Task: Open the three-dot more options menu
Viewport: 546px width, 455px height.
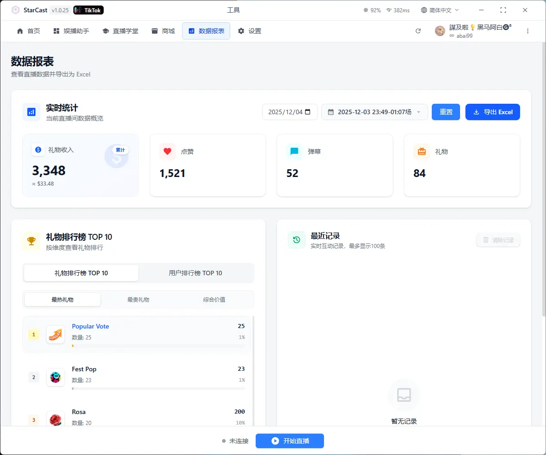Action: [x=528, y=31]
